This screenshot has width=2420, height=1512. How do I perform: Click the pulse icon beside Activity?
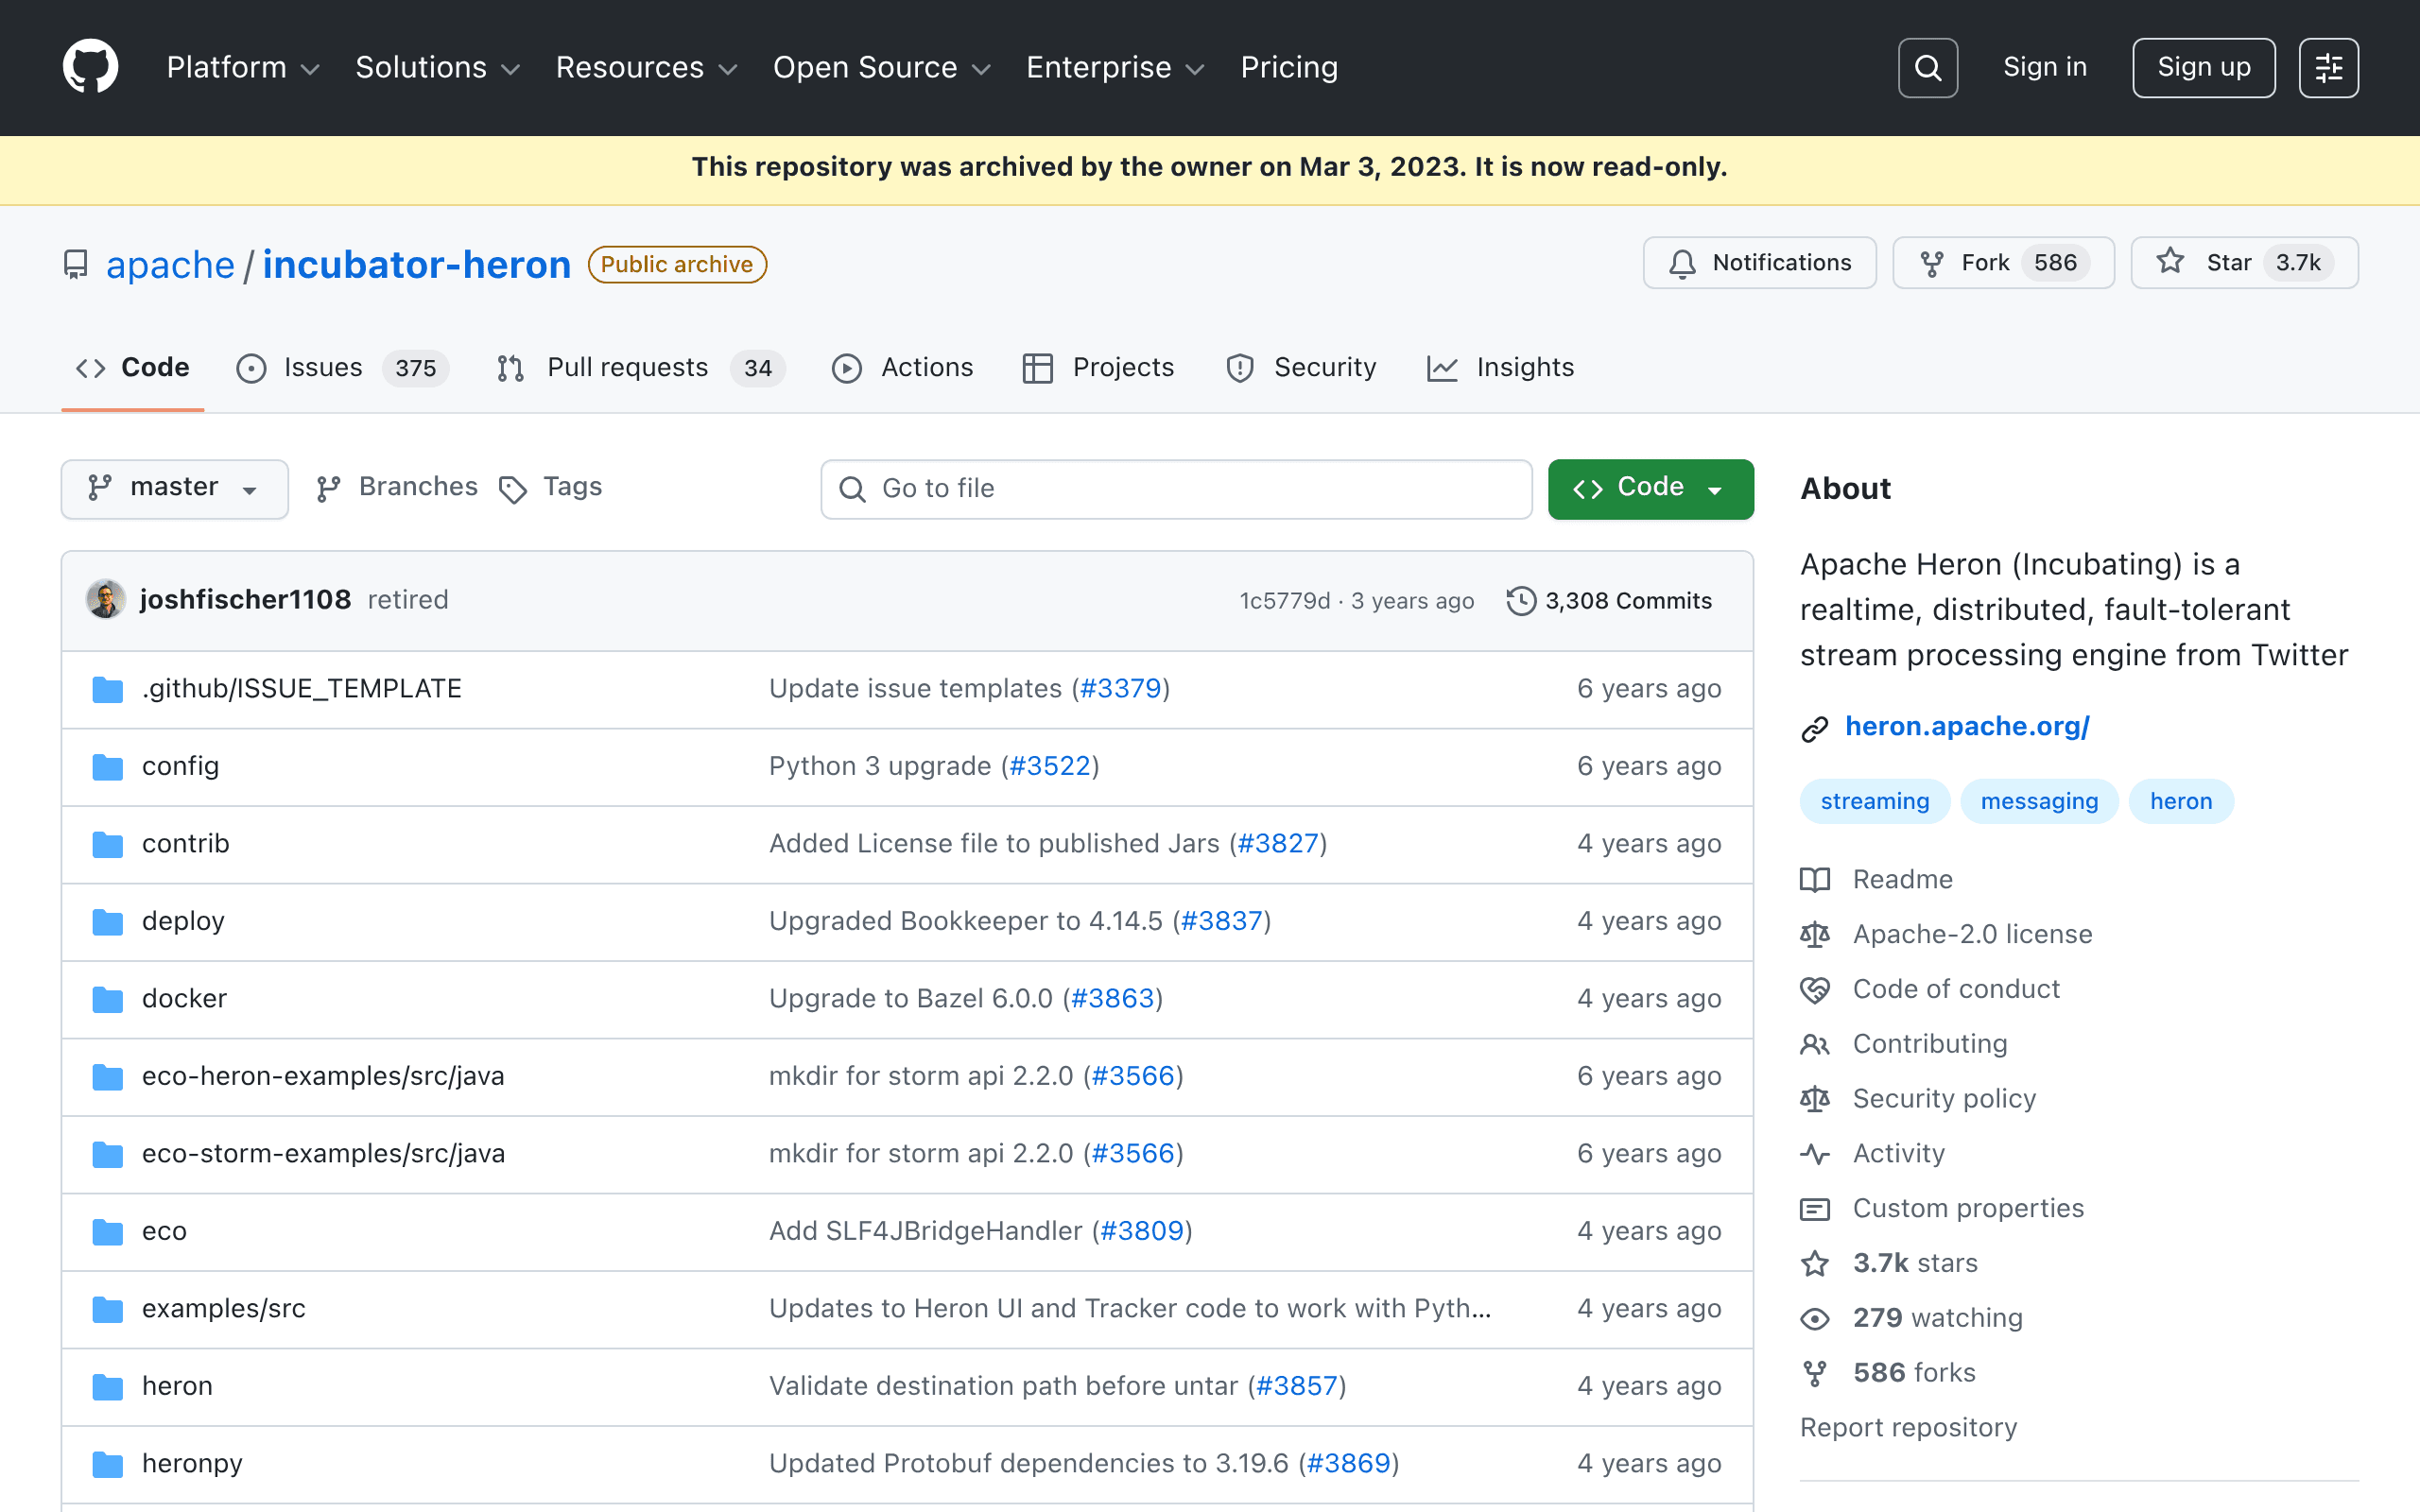[1814, 1154]
